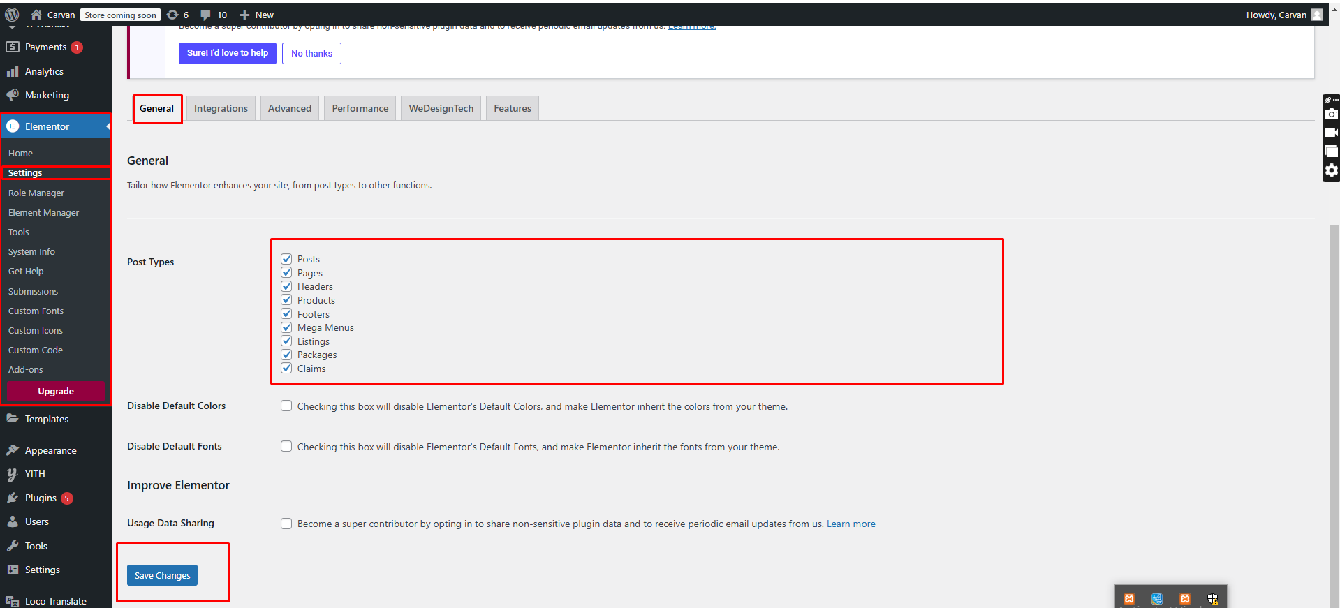
Task: Click the plus New content icon
Action: (244, 15)
